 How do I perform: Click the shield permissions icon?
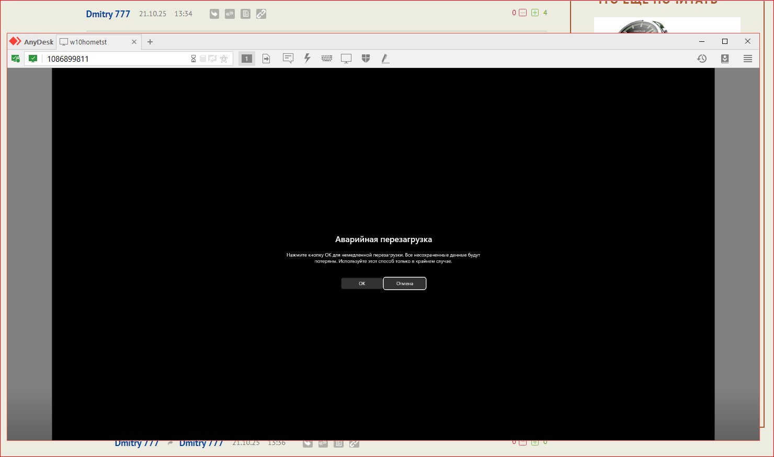point(366,59)
